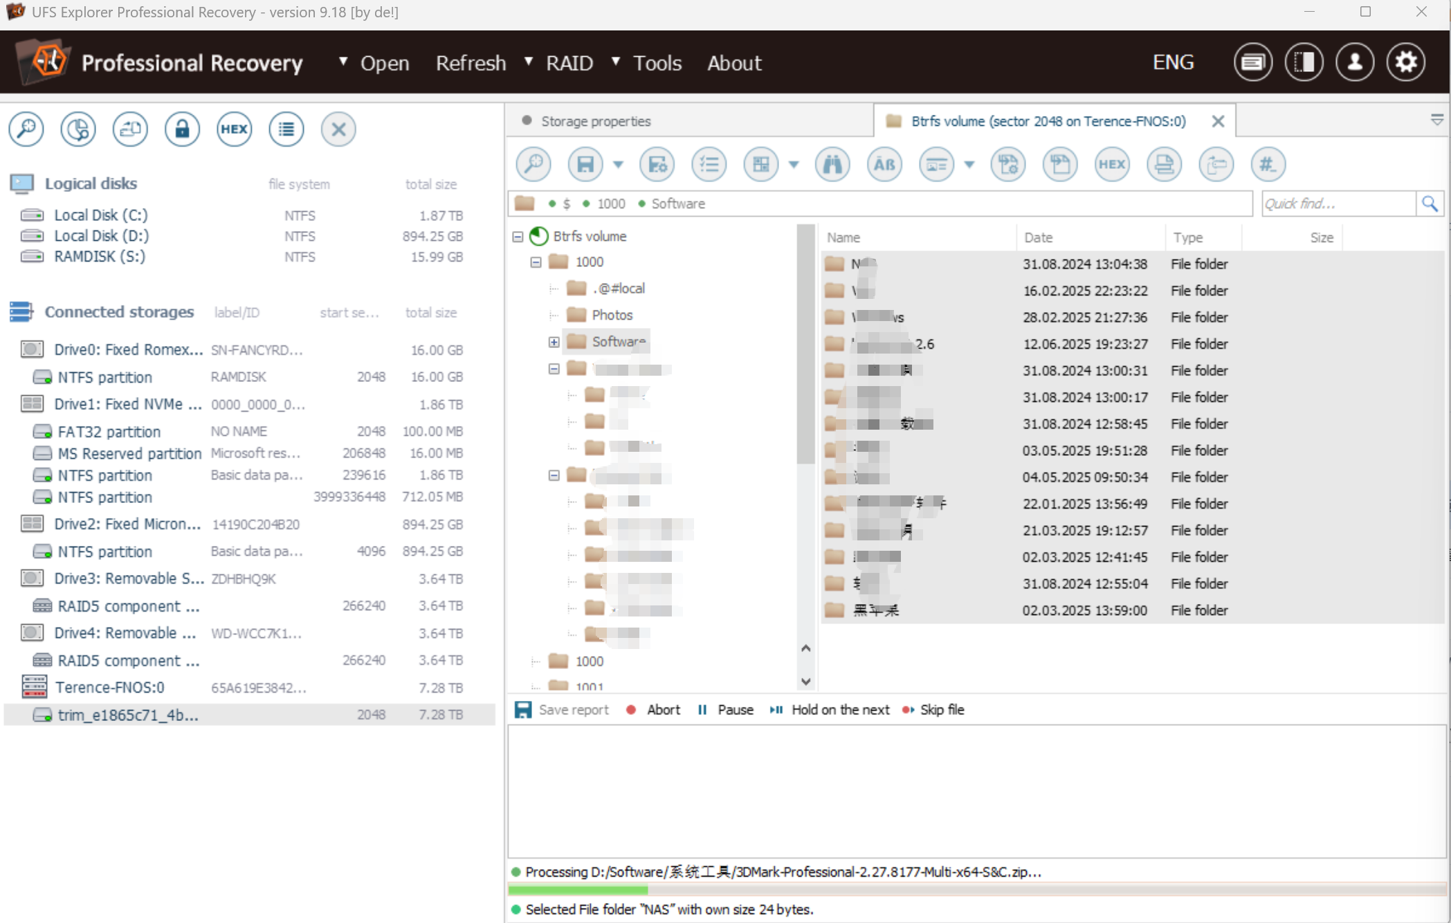The image size is (1451, 923).
Task: Click the Save report disk icon
Action: [x=523, y=710]
